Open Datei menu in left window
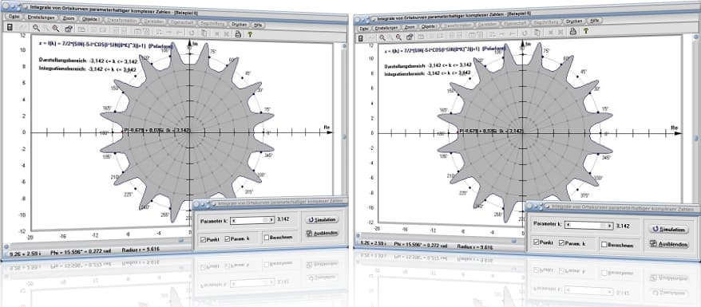Screen dimensions: 701x307 14,18
